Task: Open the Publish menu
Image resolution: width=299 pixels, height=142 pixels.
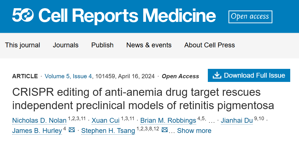Action: tap(102, 45)
